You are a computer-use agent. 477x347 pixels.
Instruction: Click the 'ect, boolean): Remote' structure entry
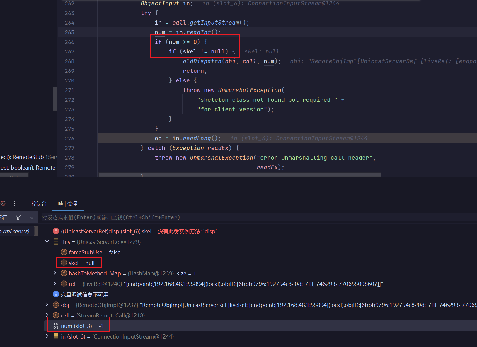click(28, 168)
